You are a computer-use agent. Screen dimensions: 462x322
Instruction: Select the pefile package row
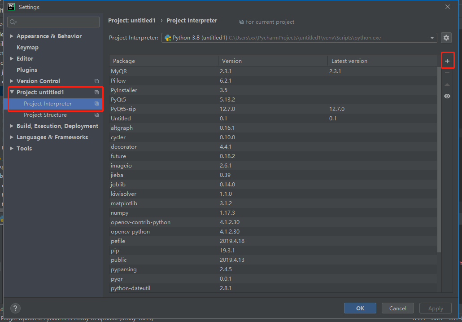click(x=273, y=241)
